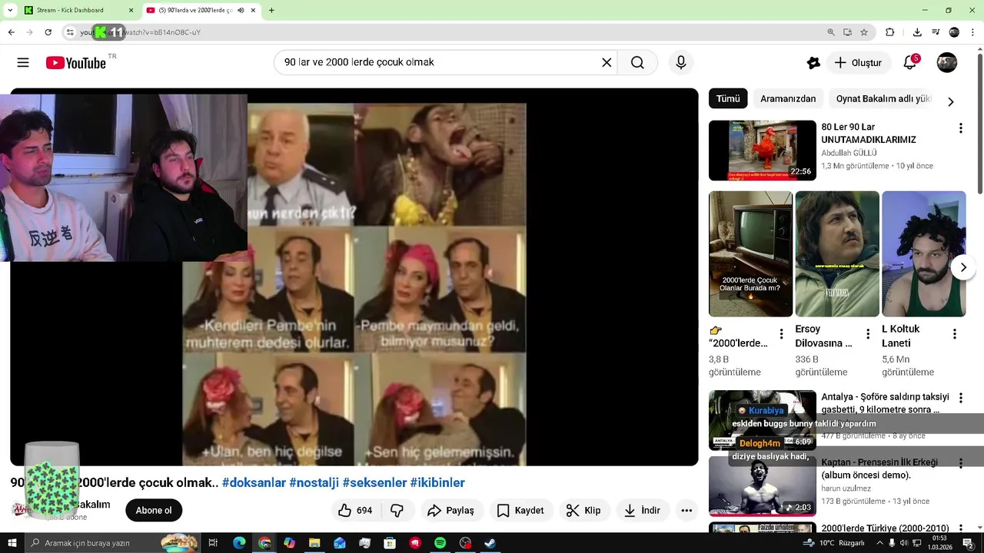
Task: Open options menu for L Koltuk Laneti short
Action: 954,334
